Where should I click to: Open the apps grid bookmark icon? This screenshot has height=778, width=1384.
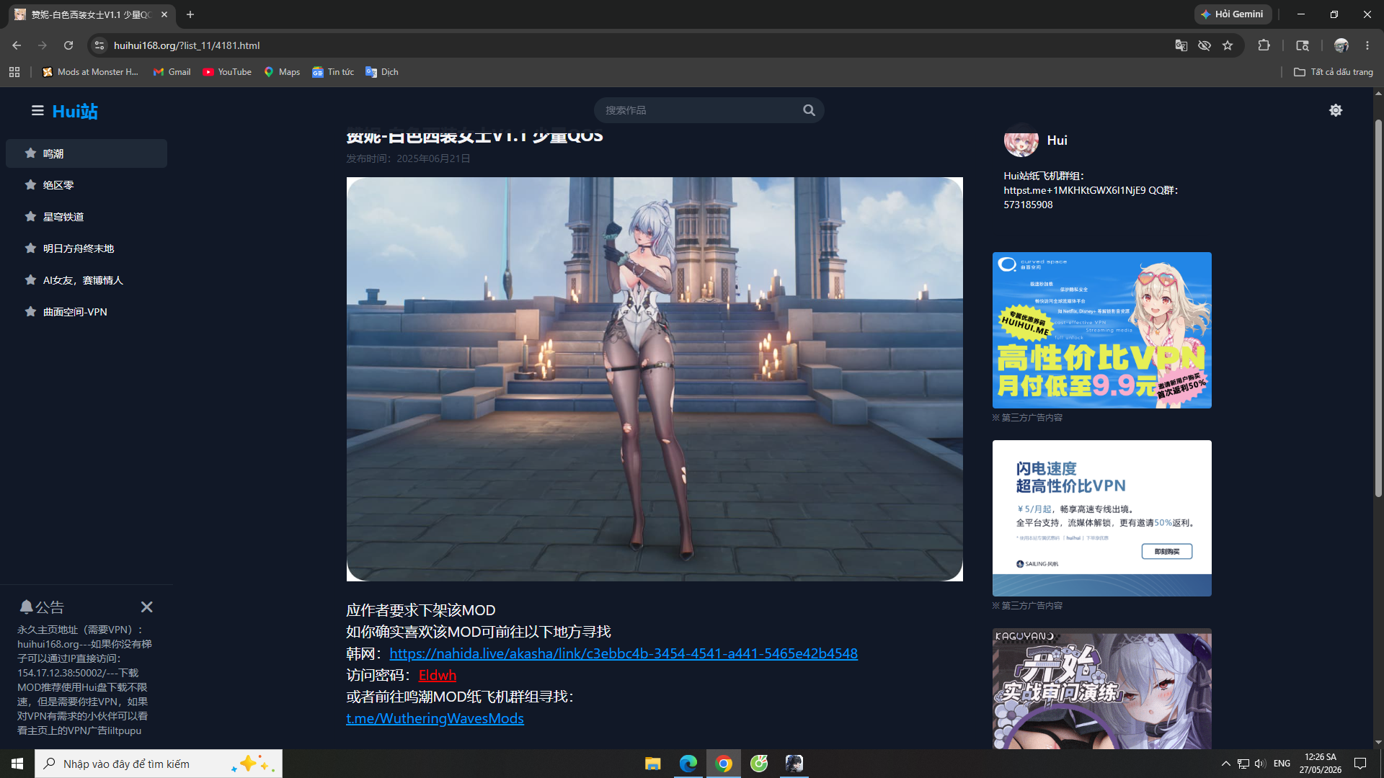tap(14, 72)
